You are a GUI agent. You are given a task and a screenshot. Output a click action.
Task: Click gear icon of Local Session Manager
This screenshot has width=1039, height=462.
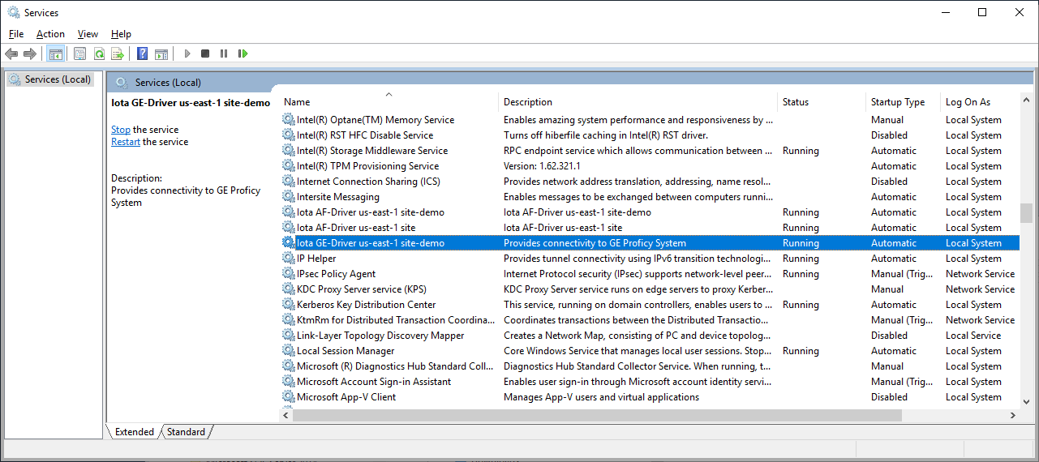click(289, 351)
